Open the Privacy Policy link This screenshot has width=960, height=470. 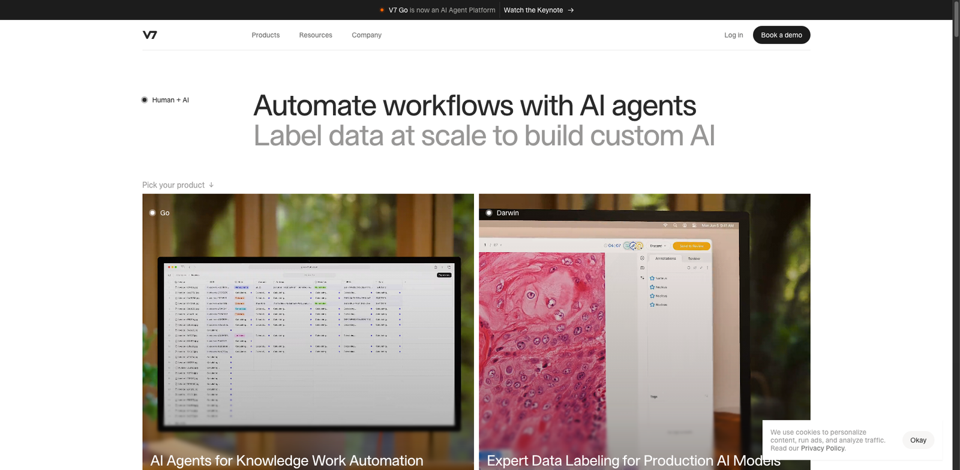pos(823,448)
